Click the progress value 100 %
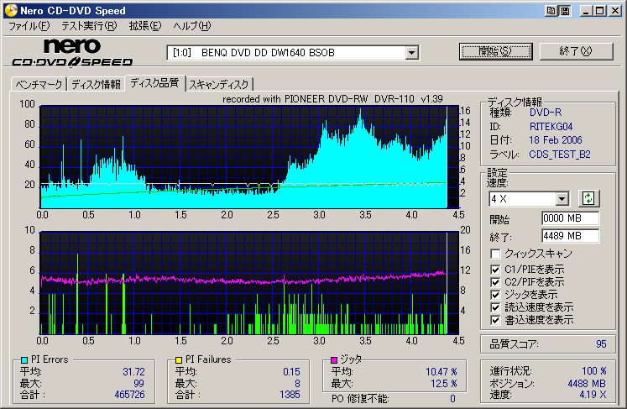 point(594,371)
